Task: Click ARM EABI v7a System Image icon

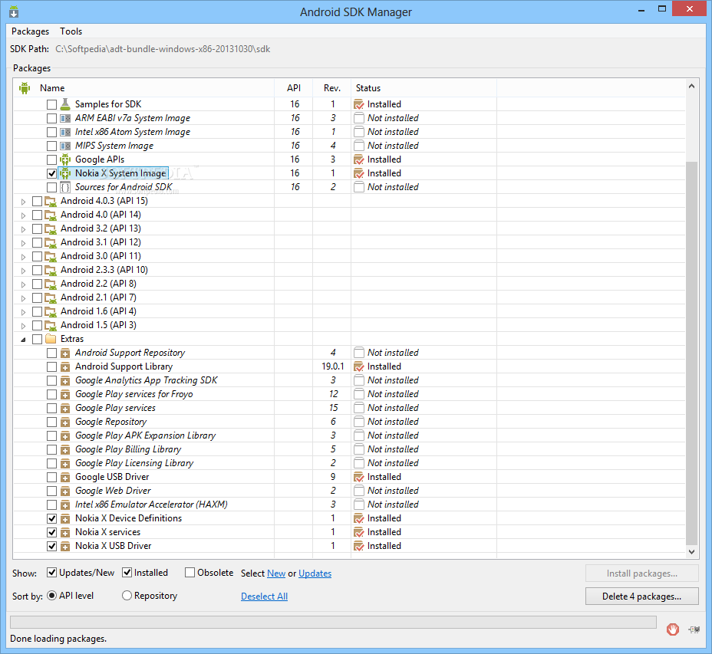Action: click(x=65, y=118)
